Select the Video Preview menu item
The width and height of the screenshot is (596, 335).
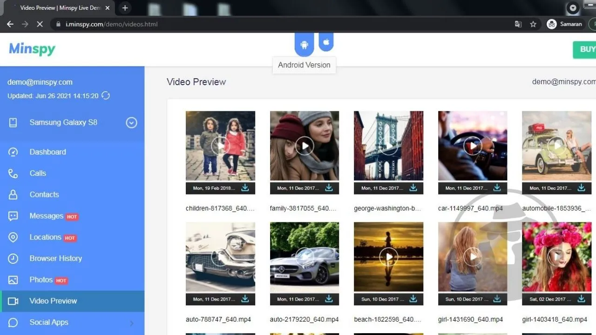(72, 301)
